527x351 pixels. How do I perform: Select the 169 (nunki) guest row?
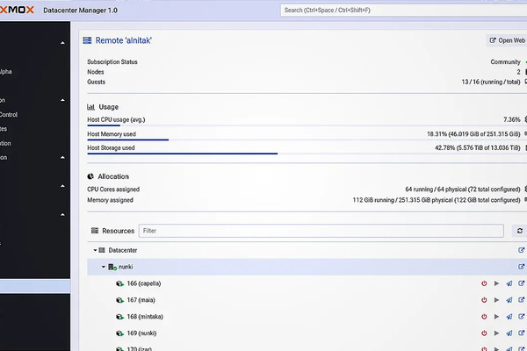tap(307, 333)
